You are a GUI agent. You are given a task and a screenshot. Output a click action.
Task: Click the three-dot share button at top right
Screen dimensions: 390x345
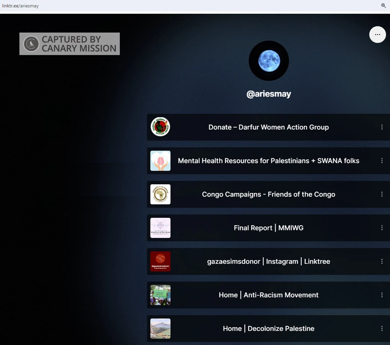(377, 35)
